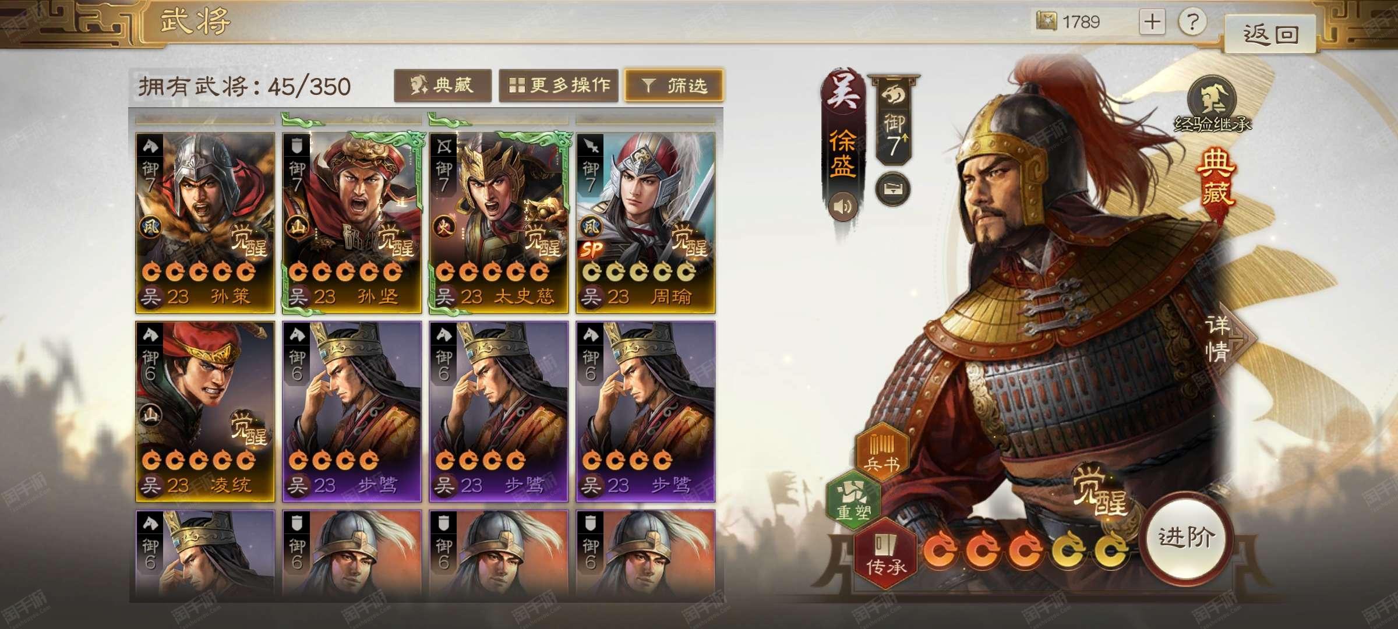Add currency with the plus icon
Viewport: 1398px width, 629px height.
[x=1152, y=22]
